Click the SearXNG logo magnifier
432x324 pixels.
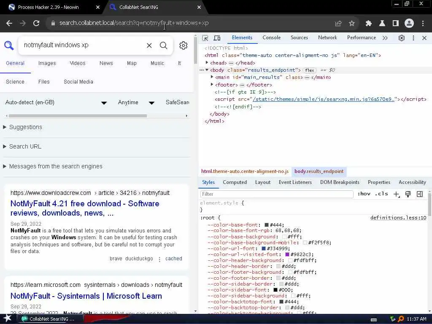(9, 45)
